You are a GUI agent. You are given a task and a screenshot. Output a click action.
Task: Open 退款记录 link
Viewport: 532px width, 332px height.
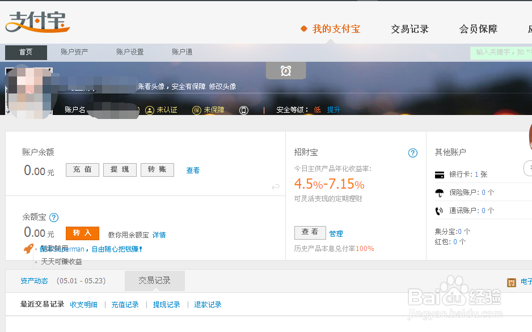point(208,305)
